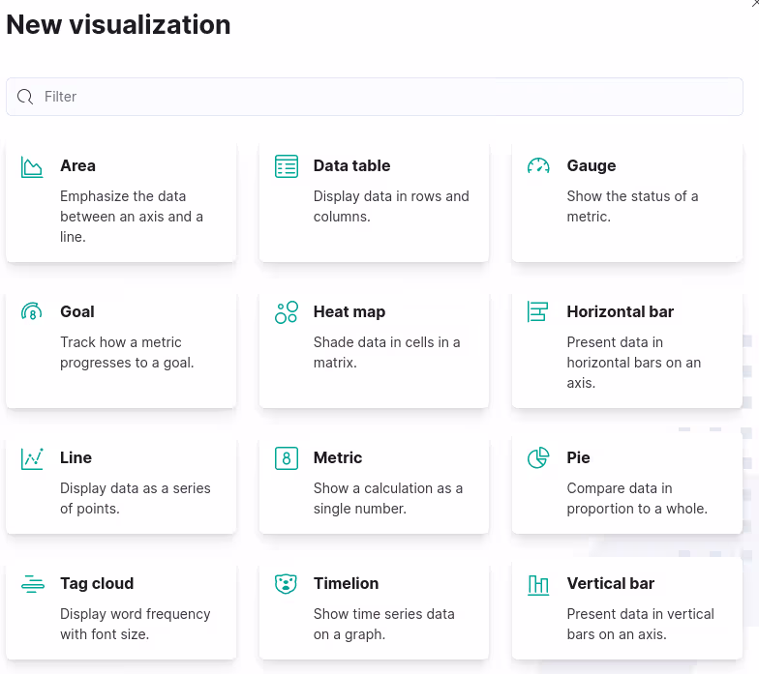This screenshot has height=674, width=759.
Task: Click the Tag cloud icon
Action: pyautogui.click(x=32, y=584)
